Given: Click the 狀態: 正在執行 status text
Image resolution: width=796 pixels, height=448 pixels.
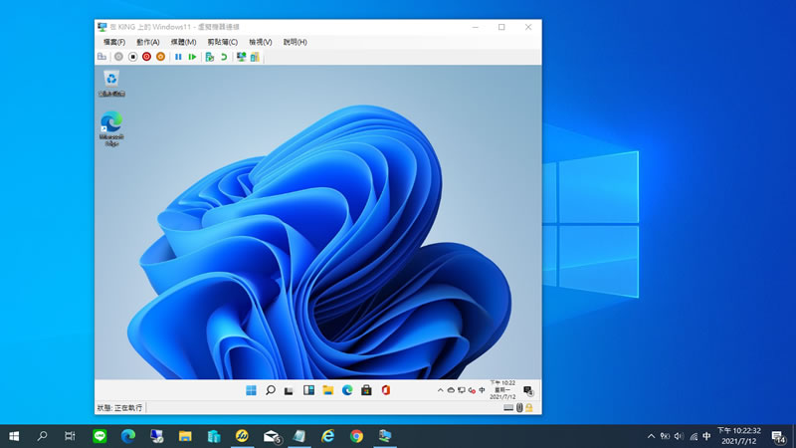Looking at the screenshot, I should 119,408.
